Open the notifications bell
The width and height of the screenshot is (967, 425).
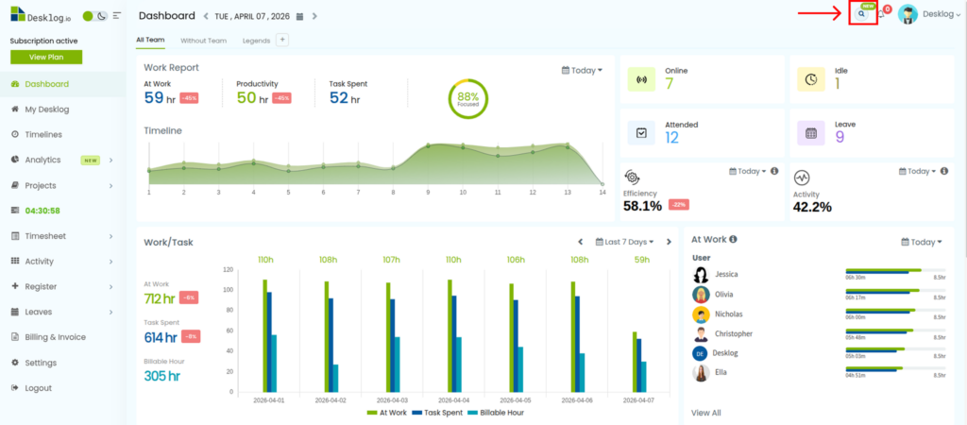coord(881,14)
